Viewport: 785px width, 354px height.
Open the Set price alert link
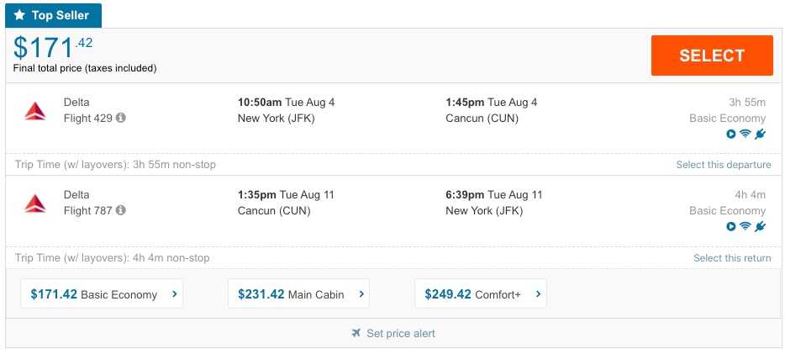(401, 334)
